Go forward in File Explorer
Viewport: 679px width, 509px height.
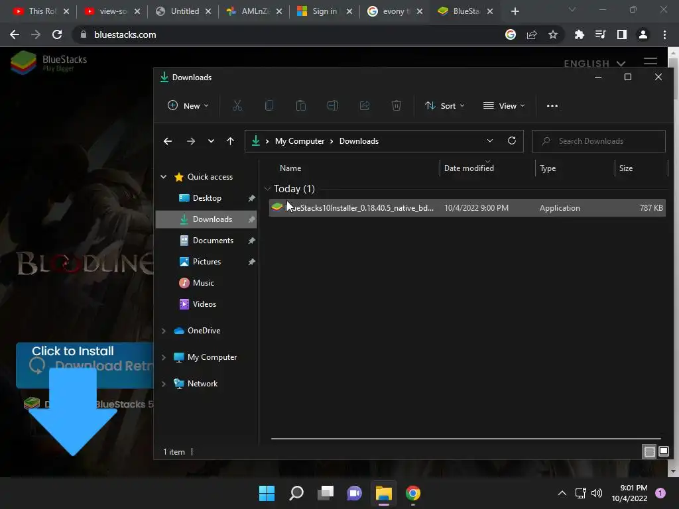pos(190,141)
